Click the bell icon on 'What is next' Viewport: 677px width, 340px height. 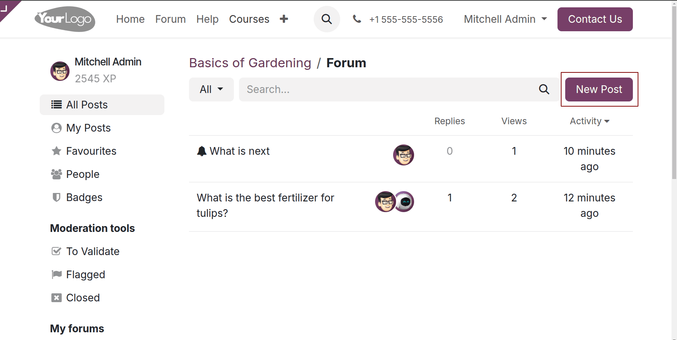click(x=202, y=151)
